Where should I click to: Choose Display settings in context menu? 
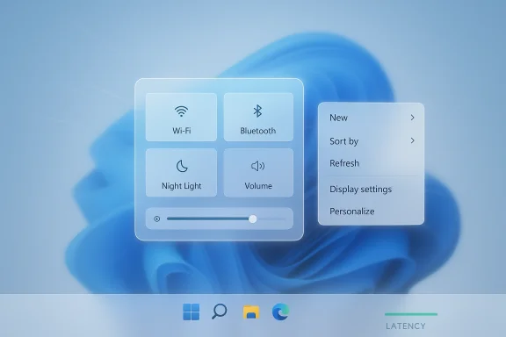click(371, 189)
